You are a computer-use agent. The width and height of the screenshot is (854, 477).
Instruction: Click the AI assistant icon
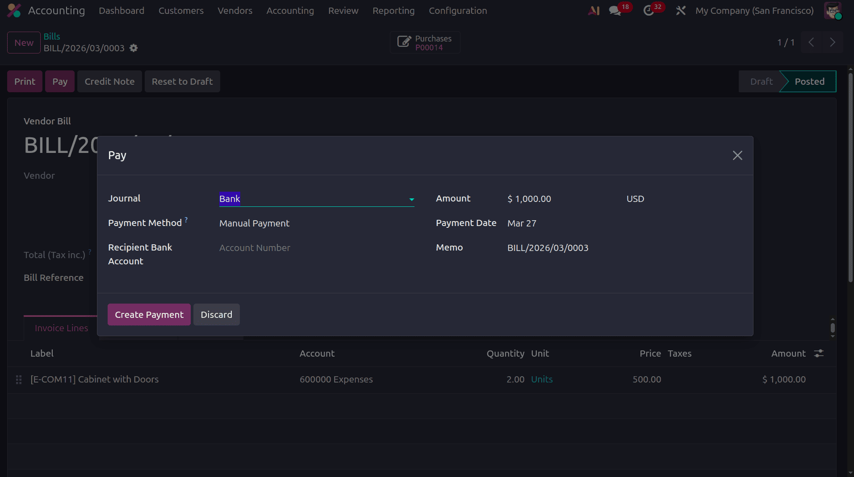coord(594,11)
